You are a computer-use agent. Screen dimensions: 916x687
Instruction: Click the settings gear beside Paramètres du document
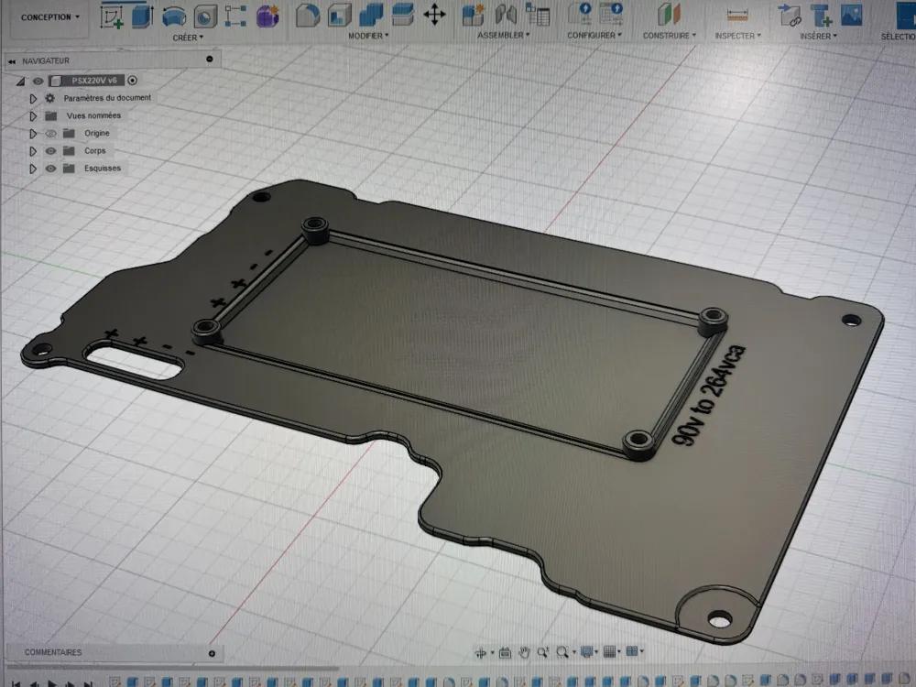coord(50,99)
